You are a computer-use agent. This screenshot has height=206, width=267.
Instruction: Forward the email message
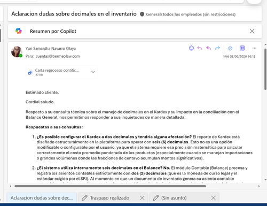coord(217,48)
